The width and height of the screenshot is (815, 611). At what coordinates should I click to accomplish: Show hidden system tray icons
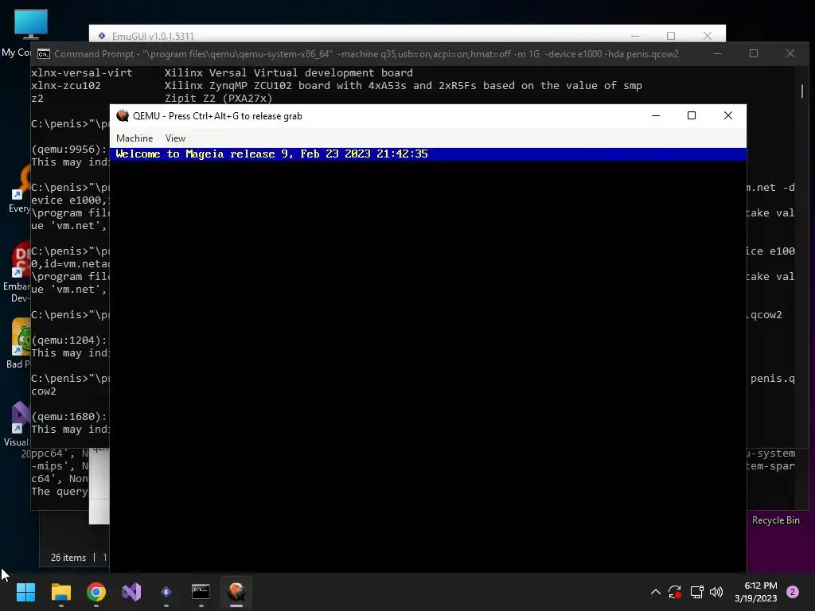coord(656,592)
